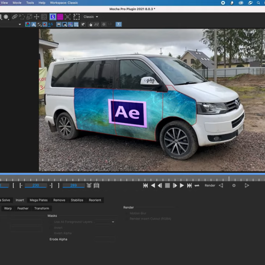Screen dimensions: 265x265
Task: Click the in-point frame field 230
Action: 36,185
